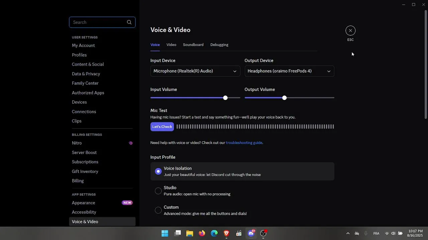428x240 pixels.
Task: Open the volume speaker tray icon
Action: [393, 233]
